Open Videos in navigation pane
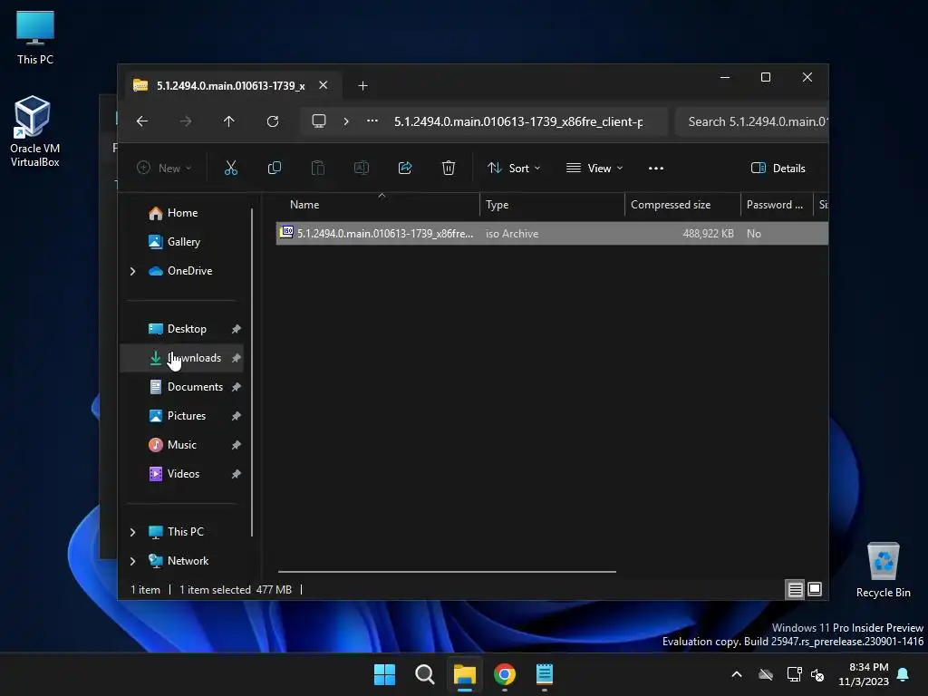Image resolution: width=928 pixels, height=696 pixels. tap(181, 474)
